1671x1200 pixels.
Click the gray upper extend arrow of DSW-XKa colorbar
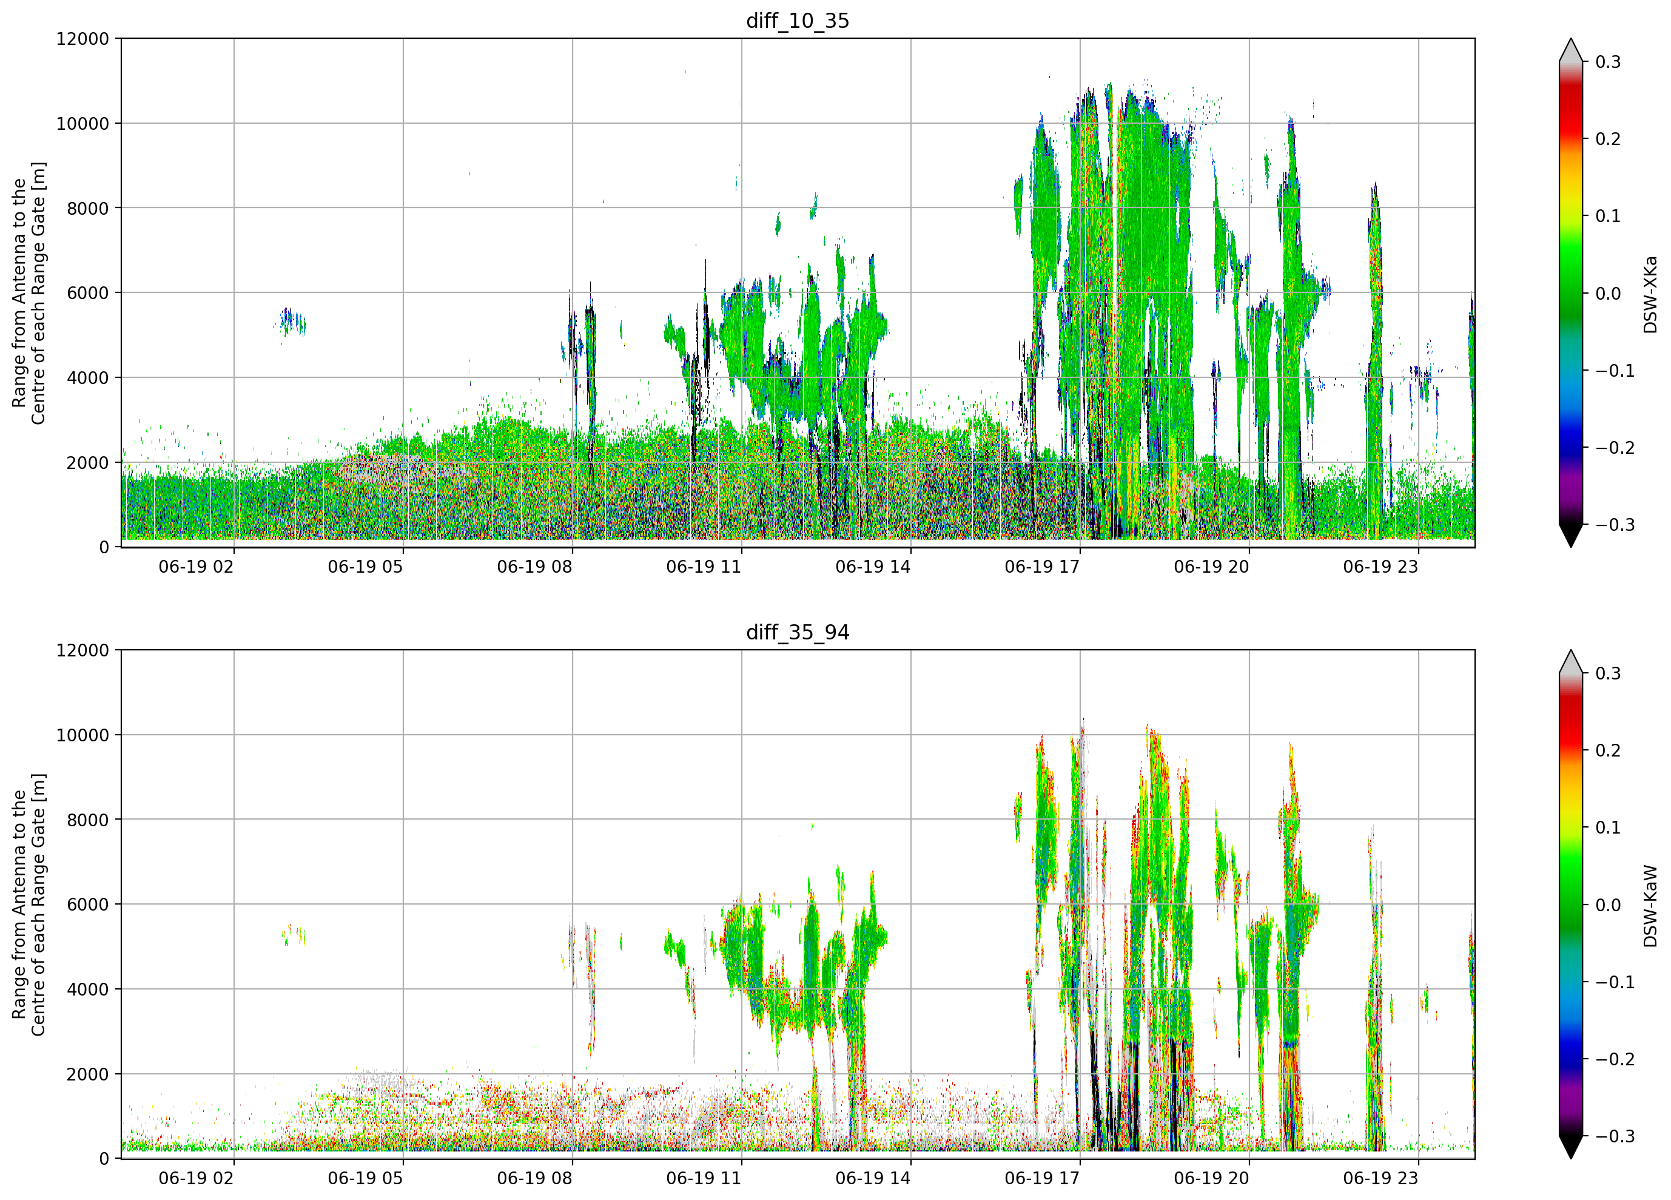1571,52
